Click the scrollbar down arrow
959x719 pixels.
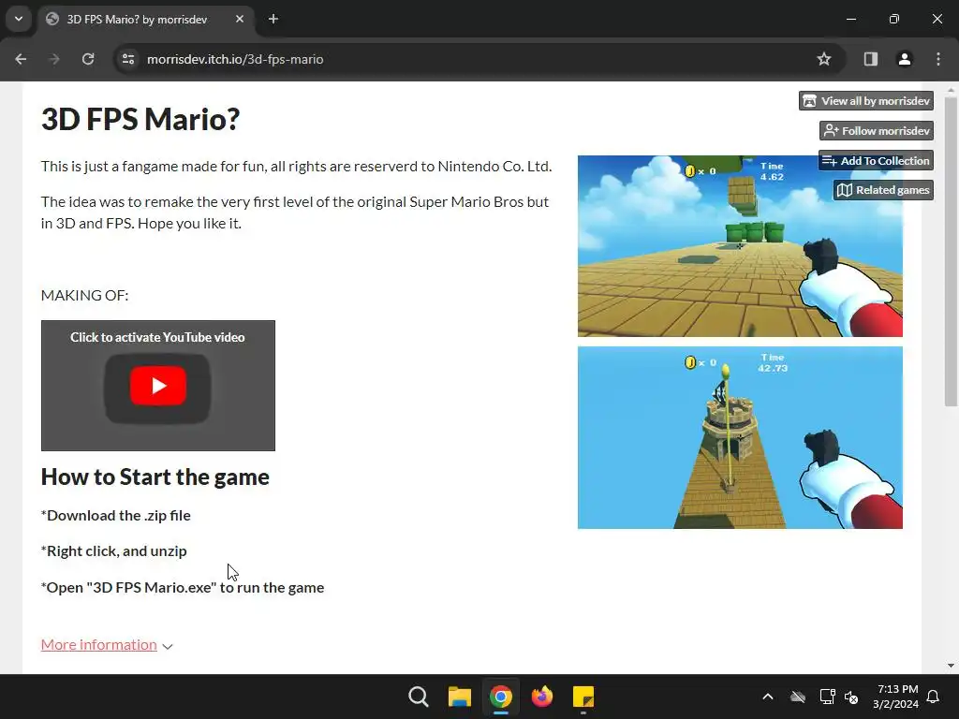[x=951, y=666]
